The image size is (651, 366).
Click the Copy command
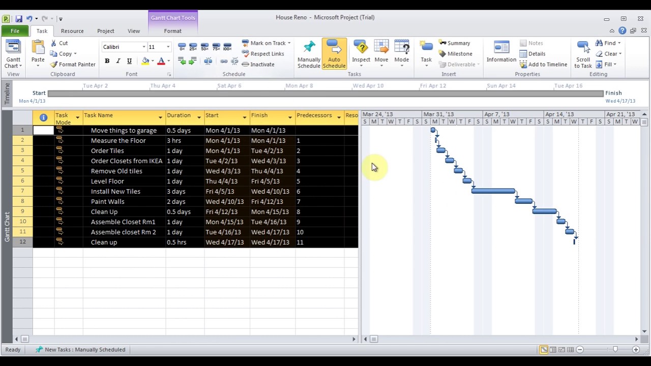[63, 54]
